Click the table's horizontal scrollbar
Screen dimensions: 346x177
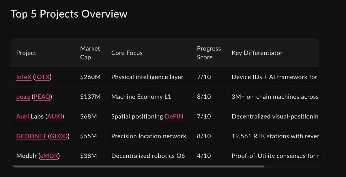(138, 166)
